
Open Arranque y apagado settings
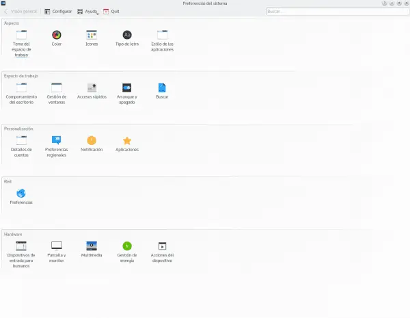(127, 94)
